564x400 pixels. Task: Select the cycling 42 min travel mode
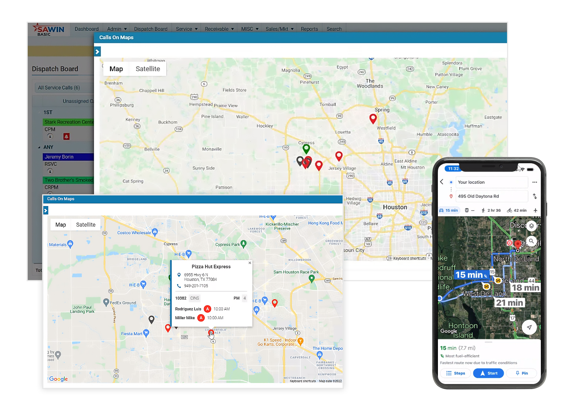point(517,210)
